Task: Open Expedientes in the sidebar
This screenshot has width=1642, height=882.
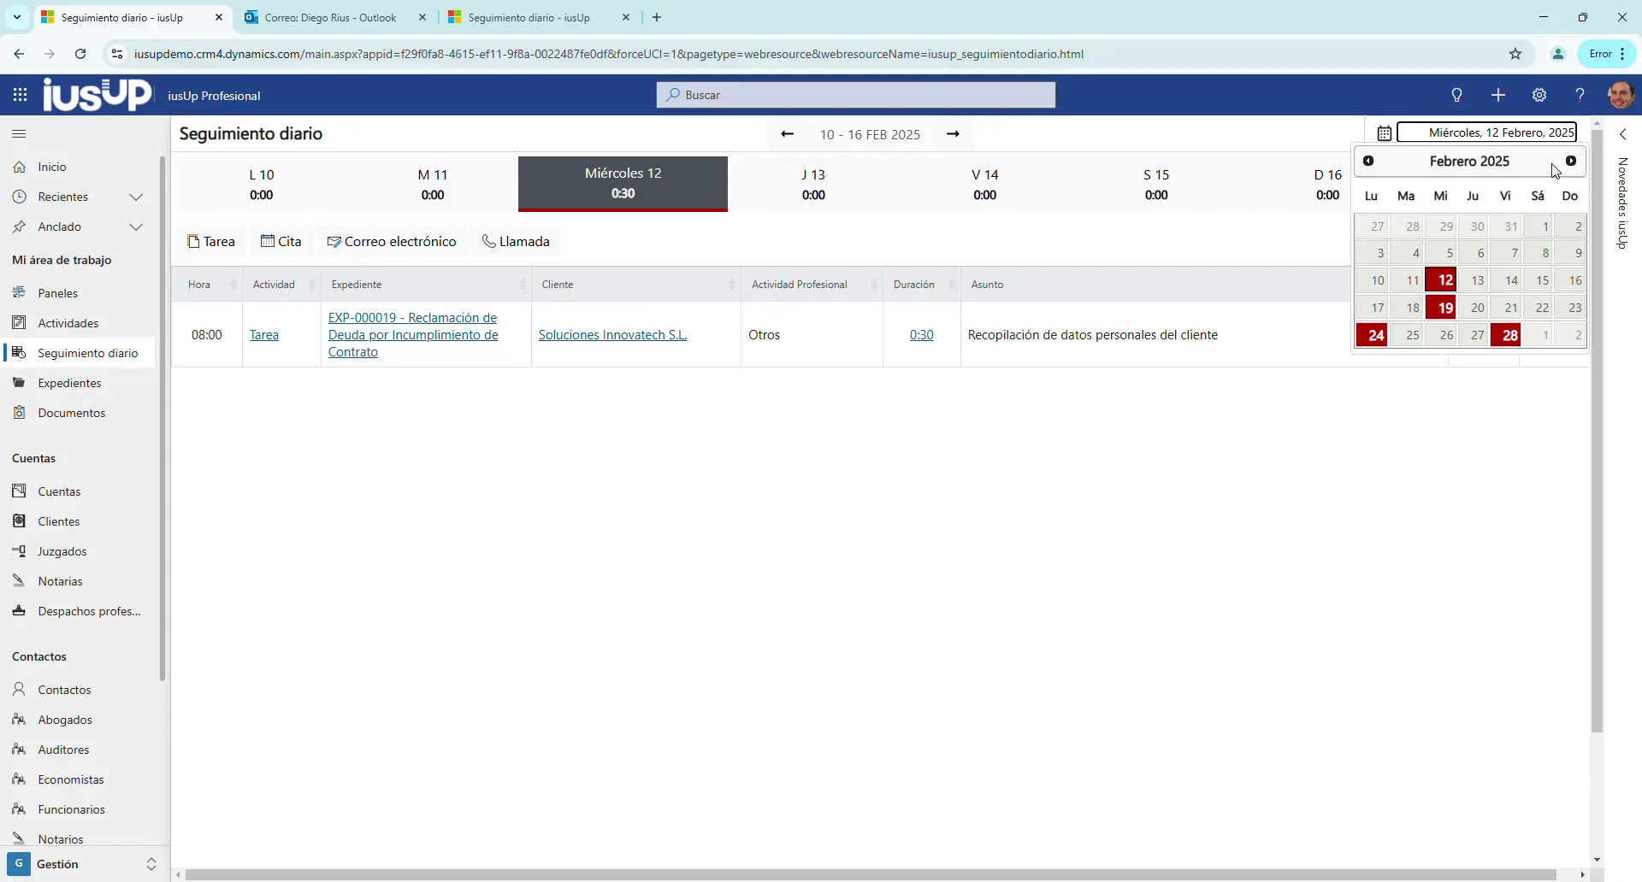Action: tap(69, 383)
